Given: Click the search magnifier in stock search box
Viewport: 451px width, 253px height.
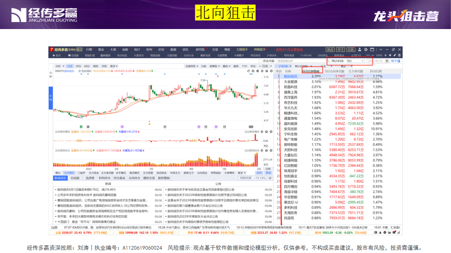Looking at the screenshot, I should [x=328, y=61].
